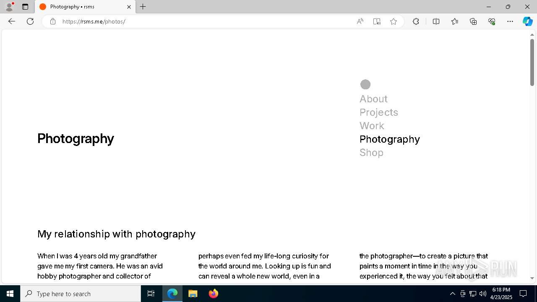Open Settings and more menu

click(x=510, y=21)
